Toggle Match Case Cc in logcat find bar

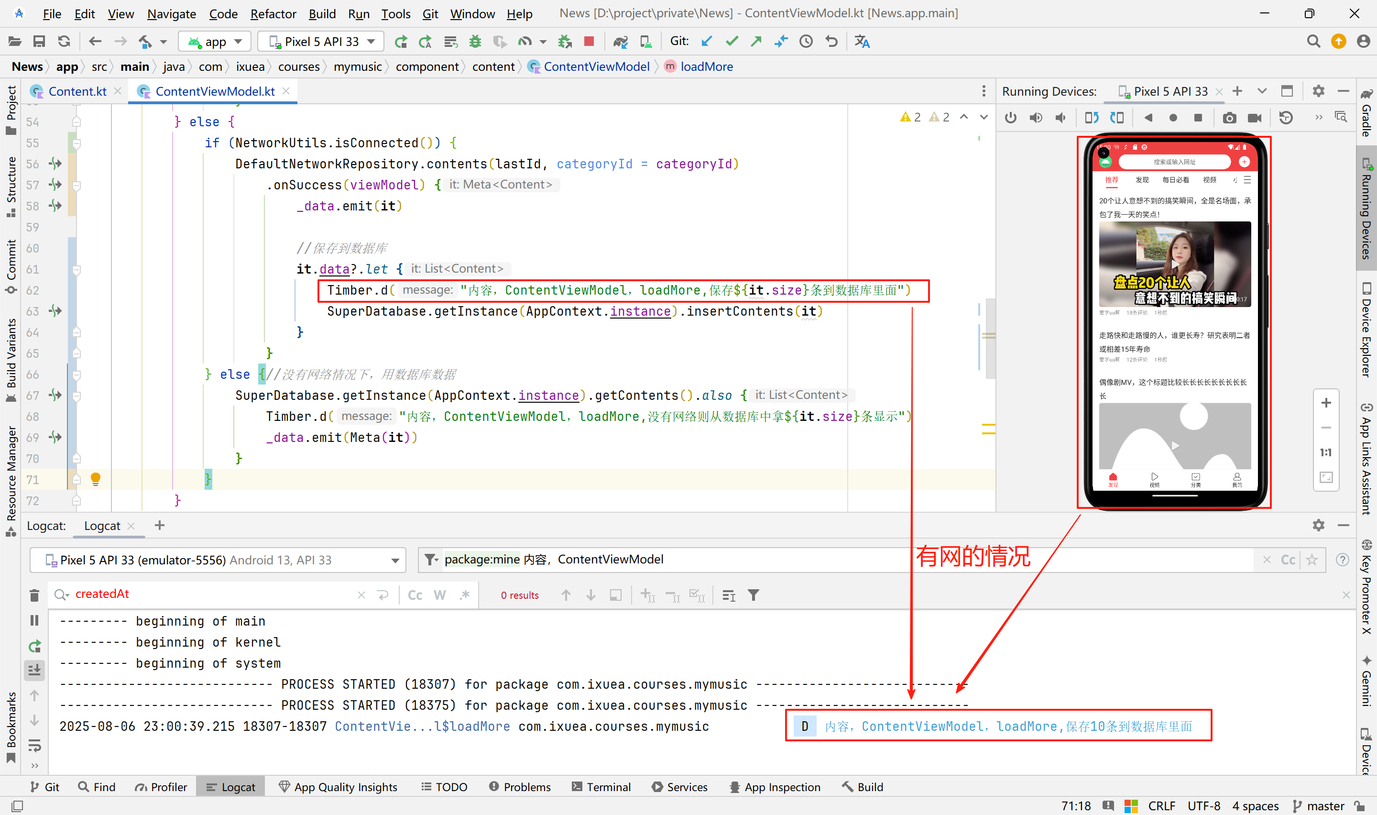tap(415, 595)
